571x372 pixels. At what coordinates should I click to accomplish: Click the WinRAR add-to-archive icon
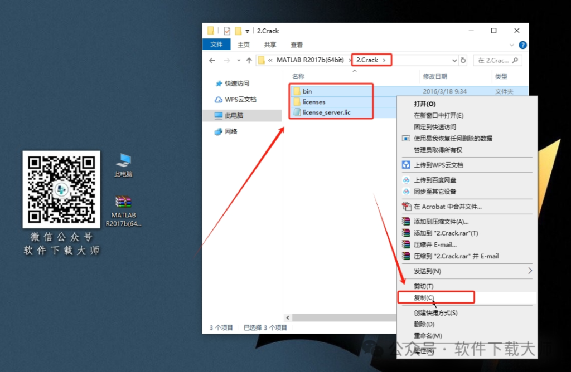pos(405,221)
